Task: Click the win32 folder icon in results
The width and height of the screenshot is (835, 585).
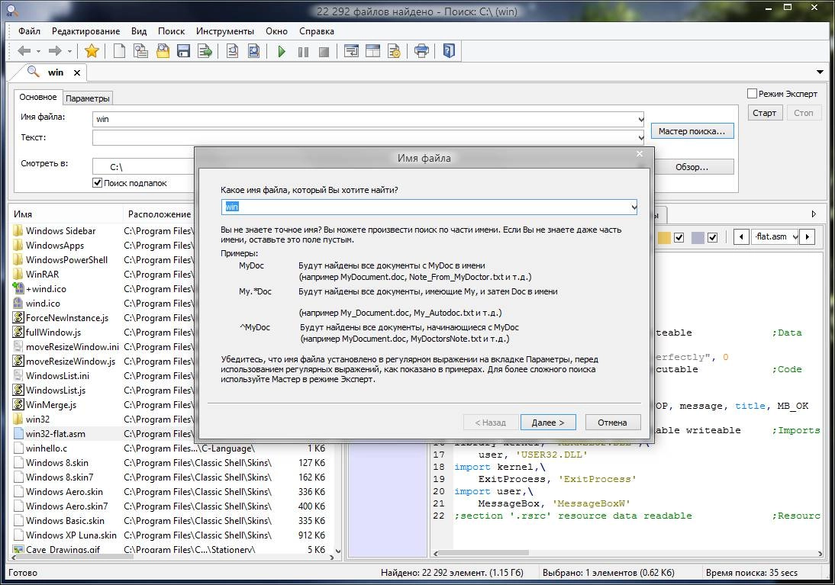Action: click(18, 419)
